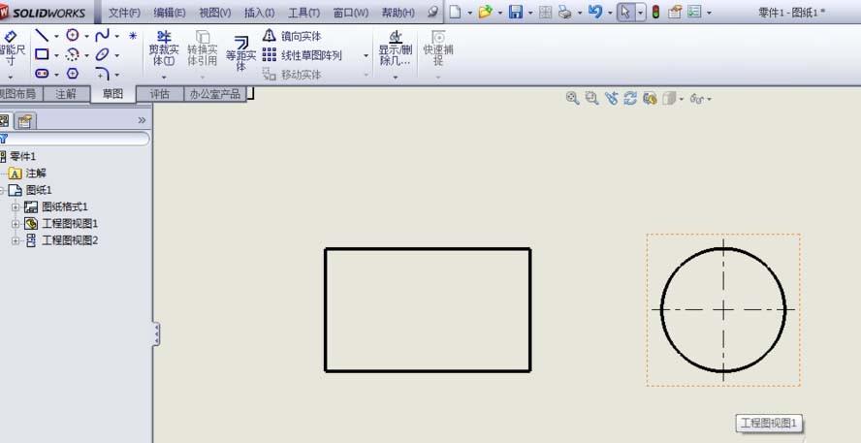The height and width of the screenshot is (443, 861).
Task: Select the Spline sketch tool
Action: tap(103, 36)
